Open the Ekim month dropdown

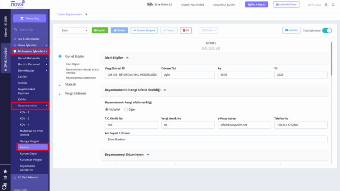tap(74, 31)
